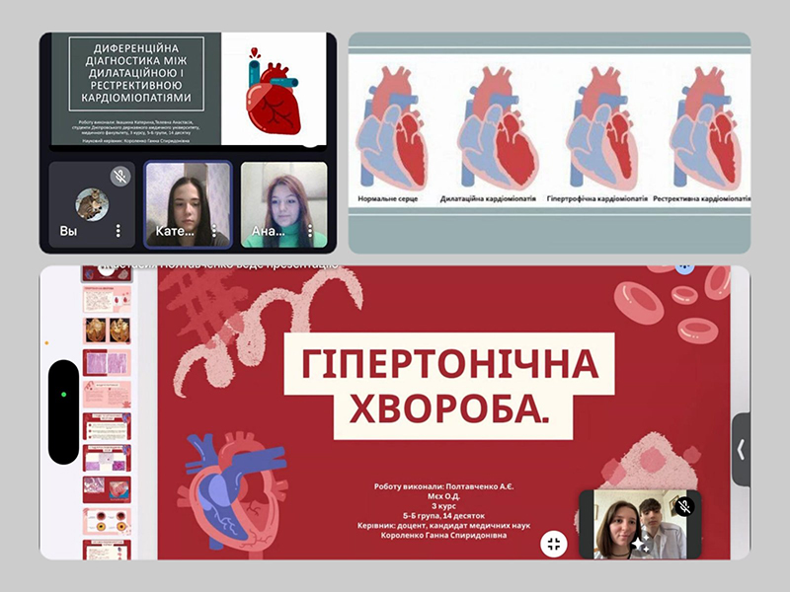Click the blue indicator icon atop the presentation
The image size is (790, 592).
tap(682, 267)
